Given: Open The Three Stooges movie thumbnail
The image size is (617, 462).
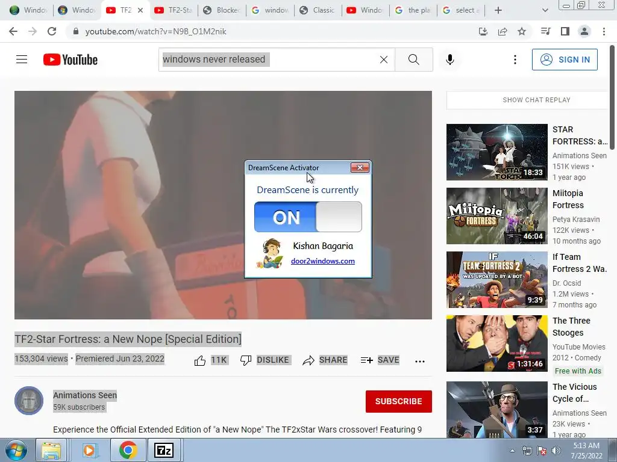Looking at the screenshot, I should [497, 343].
